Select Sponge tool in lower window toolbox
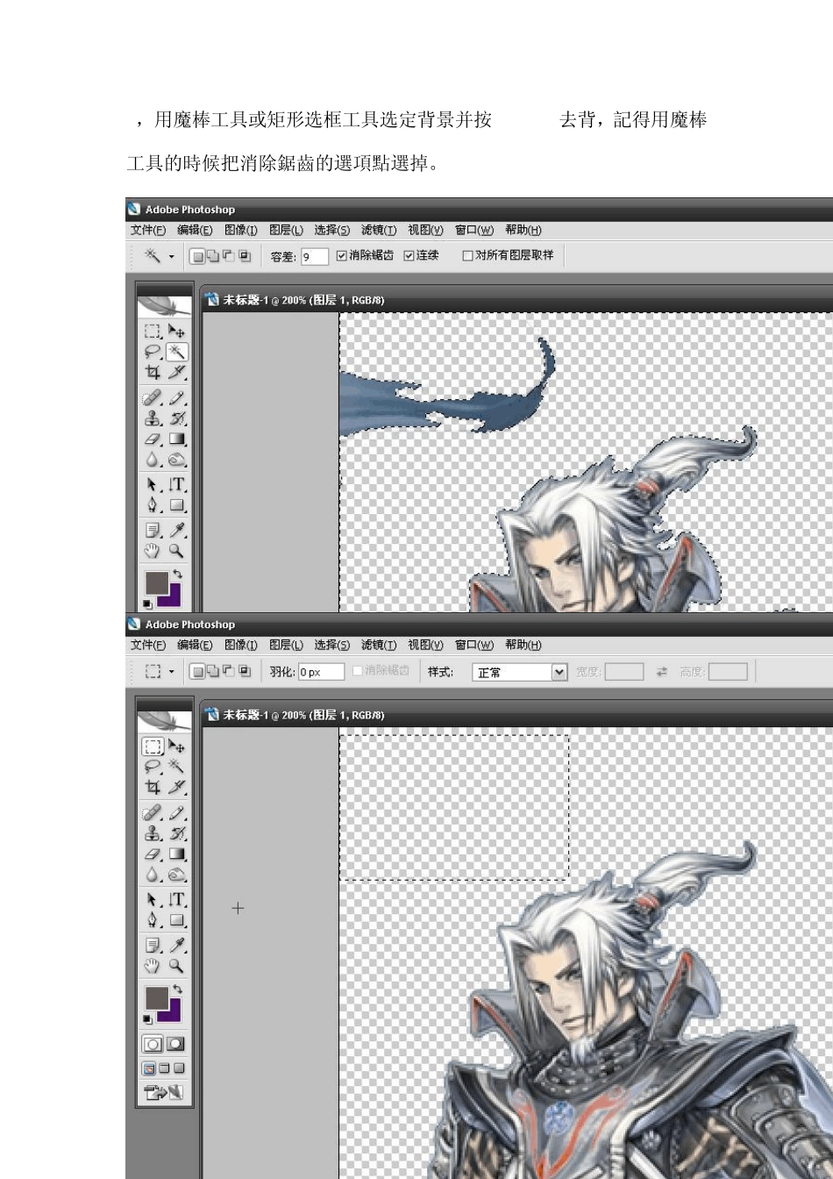Viewport: 833px width, 1179px height. point(177,875)
